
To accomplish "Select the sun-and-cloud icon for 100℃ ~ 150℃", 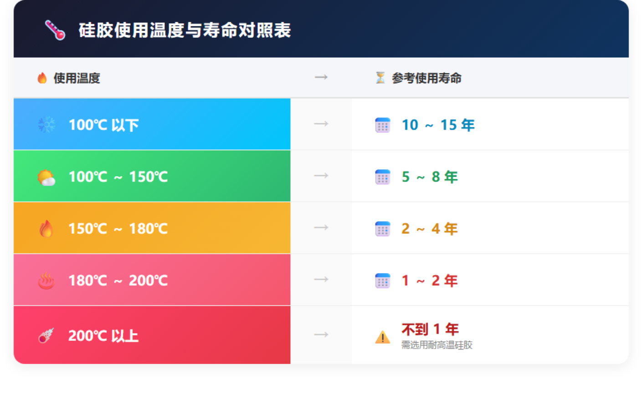I will coord(46,177).
